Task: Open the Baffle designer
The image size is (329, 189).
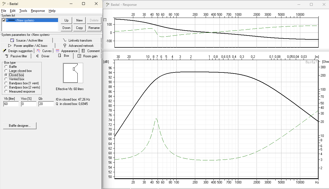Action: pyautogui.click(x=20, y=126)
